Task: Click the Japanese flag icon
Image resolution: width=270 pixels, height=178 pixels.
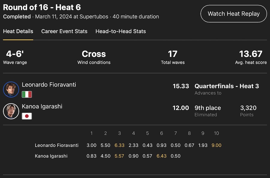Action: (x=27, y=116)
